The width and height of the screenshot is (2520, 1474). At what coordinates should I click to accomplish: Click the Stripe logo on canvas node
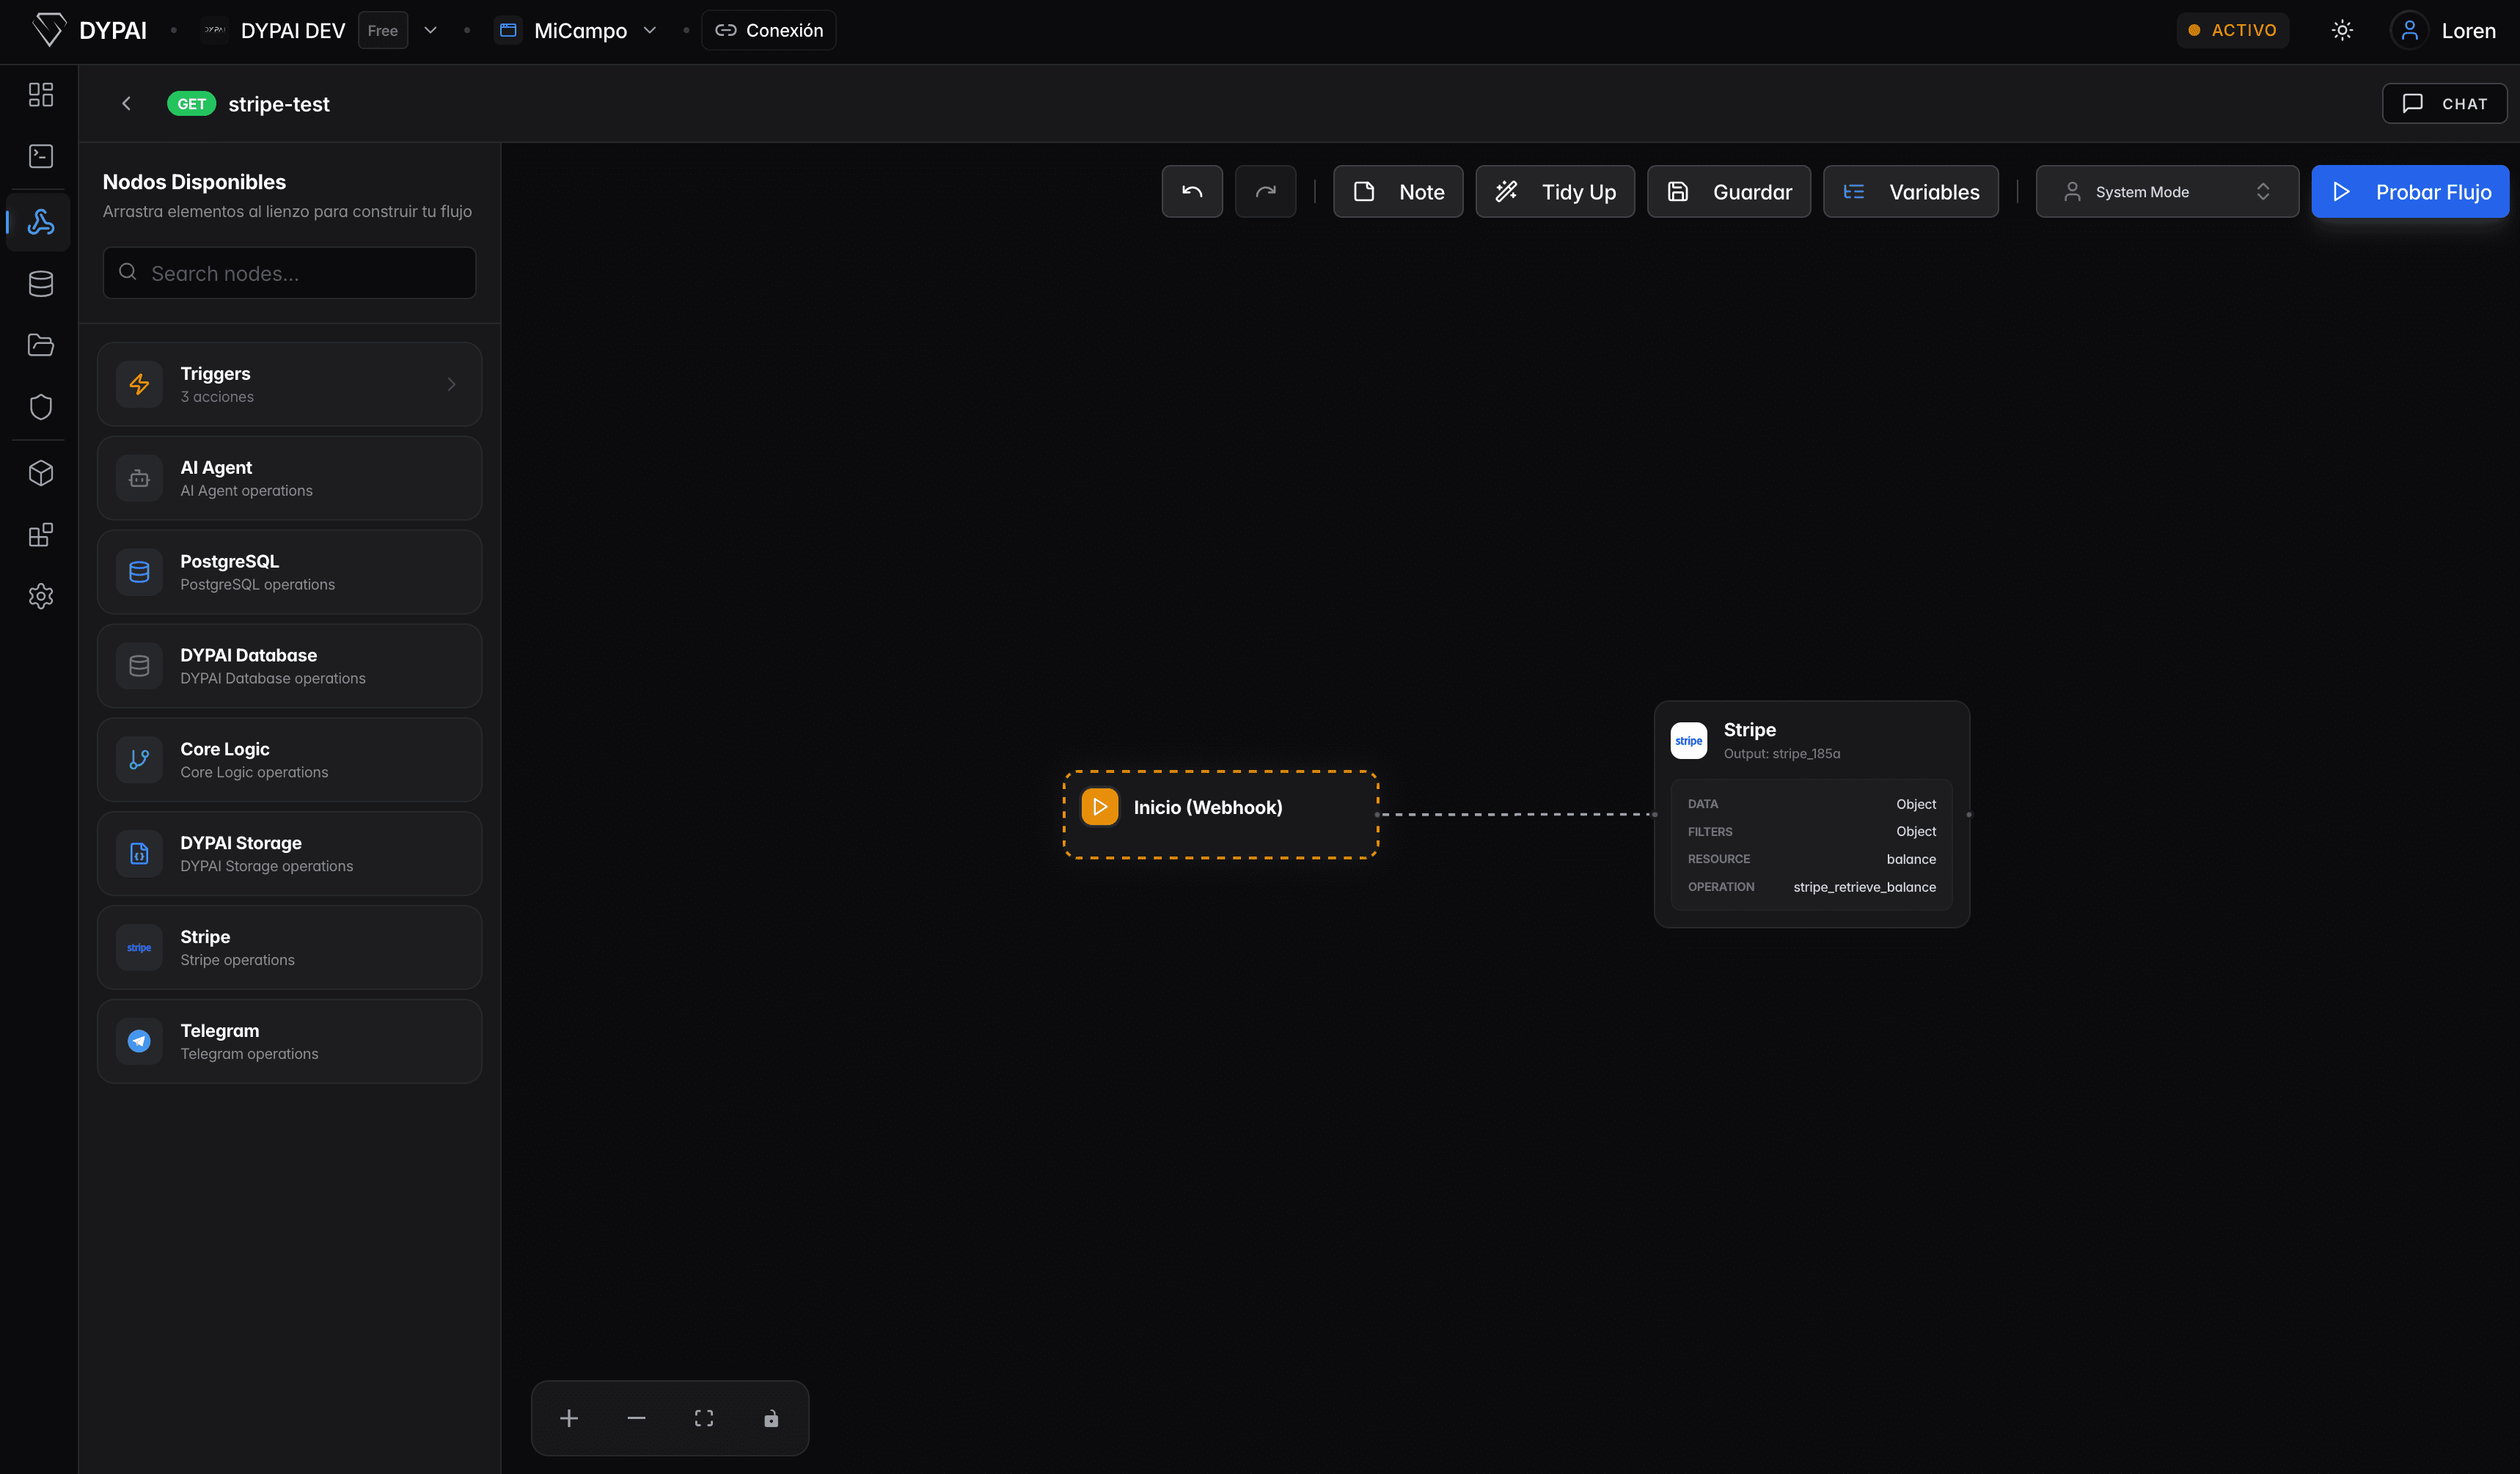click(1688, 741)
